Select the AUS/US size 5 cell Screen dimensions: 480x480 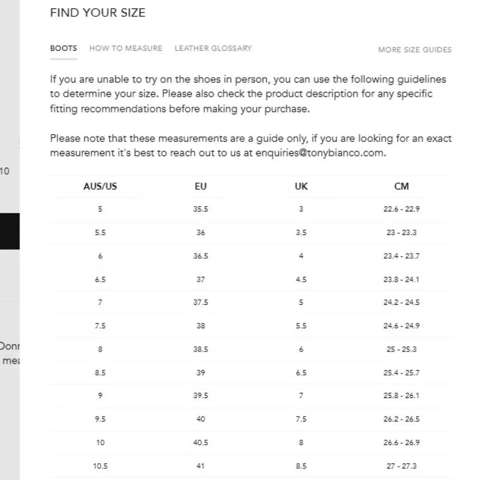(100, 209)
